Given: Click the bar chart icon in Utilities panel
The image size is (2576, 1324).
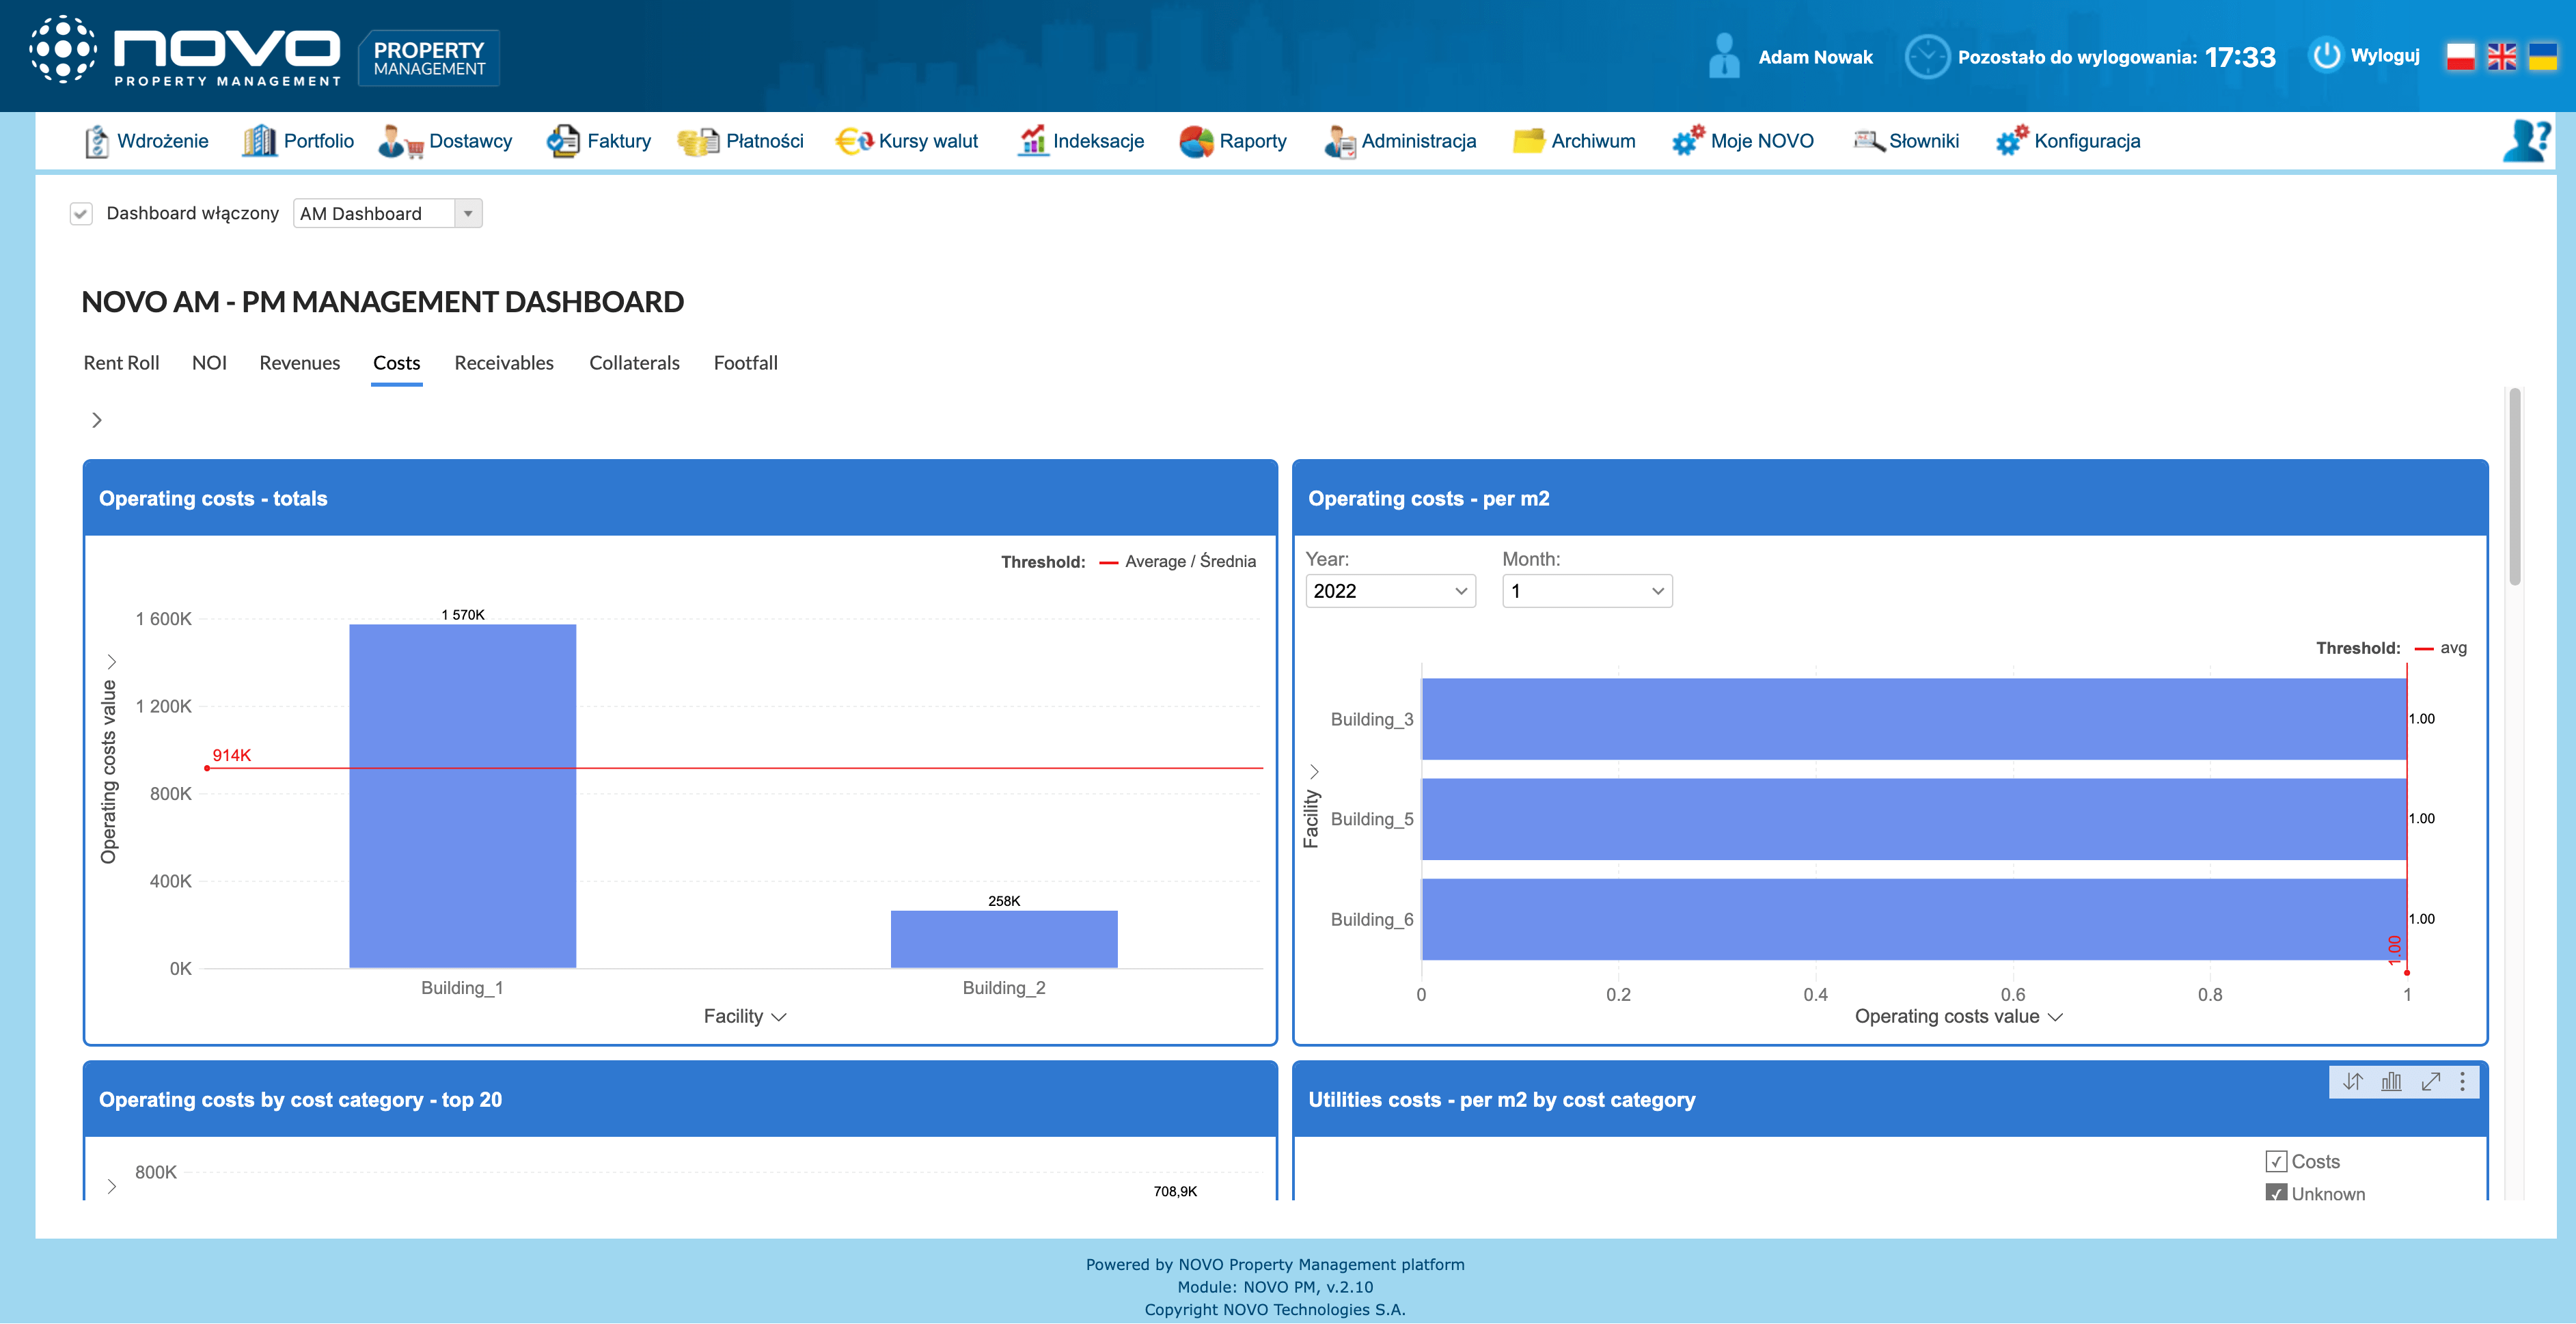Looking at the screenshot, I should (2391, 1081).
